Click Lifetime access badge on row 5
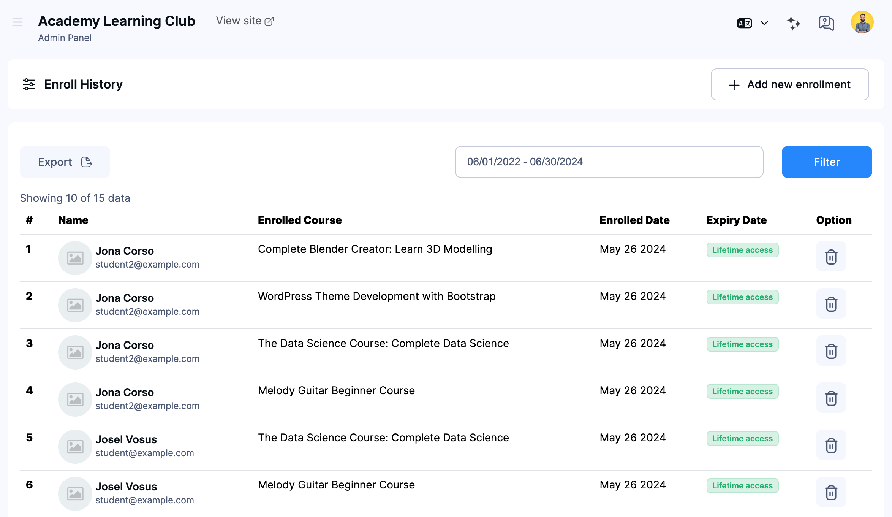This screenshot has width=892, height=517. click(742, 438)
